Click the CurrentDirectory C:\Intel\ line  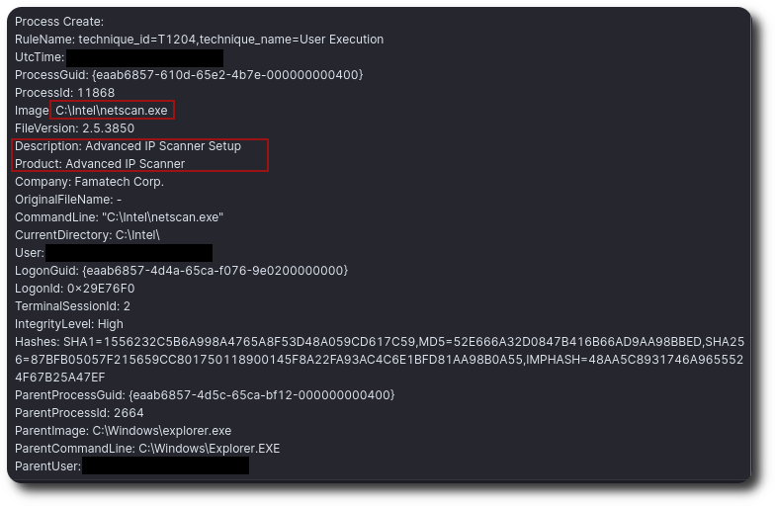87,235
